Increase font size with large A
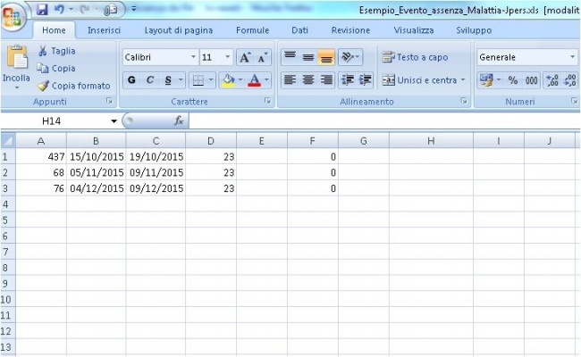This screenshot has height=357, width=581. [x=245, y=58]
